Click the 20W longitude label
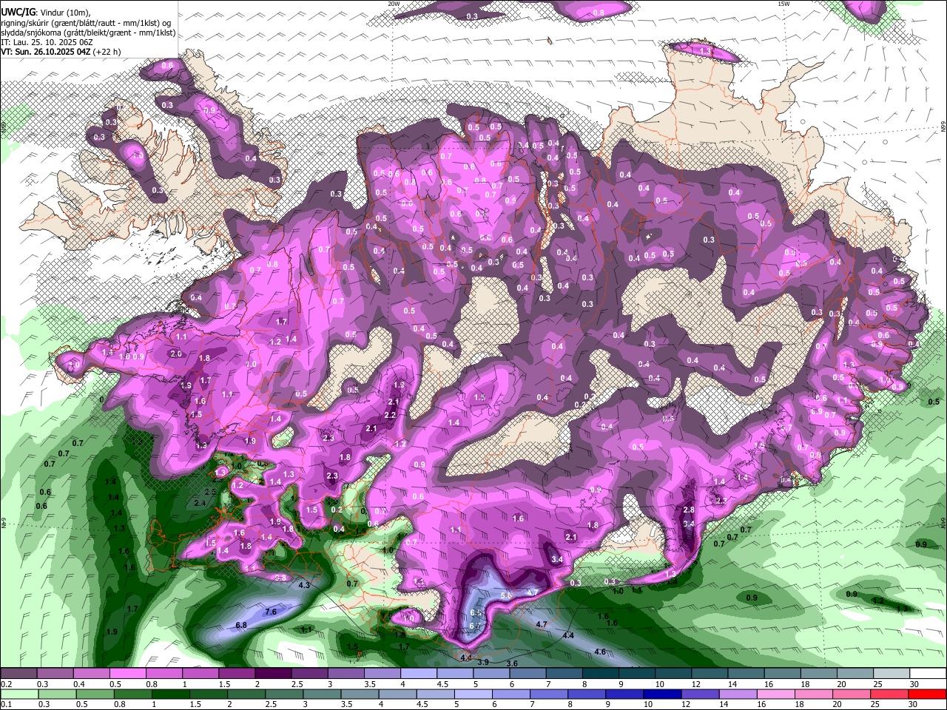The height and width of the screenshot is (710, 947). click(394, 4)
